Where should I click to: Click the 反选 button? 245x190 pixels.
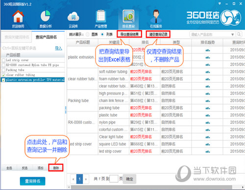click(x=24, y=168)
